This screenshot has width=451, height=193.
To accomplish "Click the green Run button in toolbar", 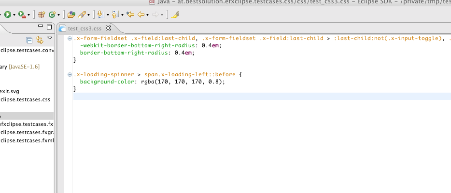I will tap(7, 14).
